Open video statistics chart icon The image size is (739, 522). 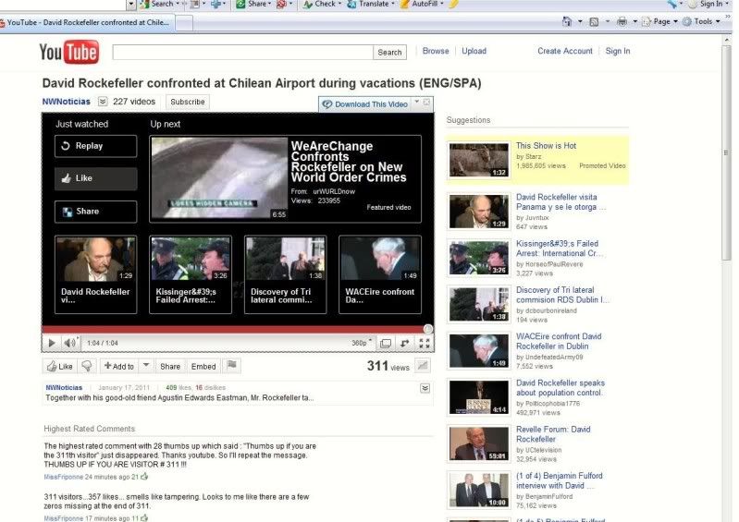coord(423,365)
